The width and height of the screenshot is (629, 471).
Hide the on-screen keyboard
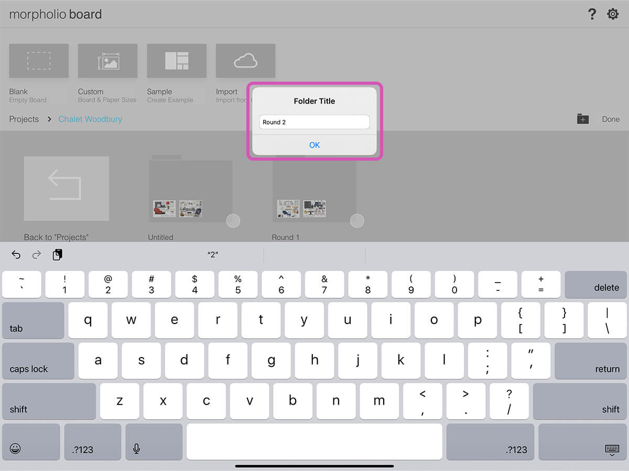(x=612, y=449)
